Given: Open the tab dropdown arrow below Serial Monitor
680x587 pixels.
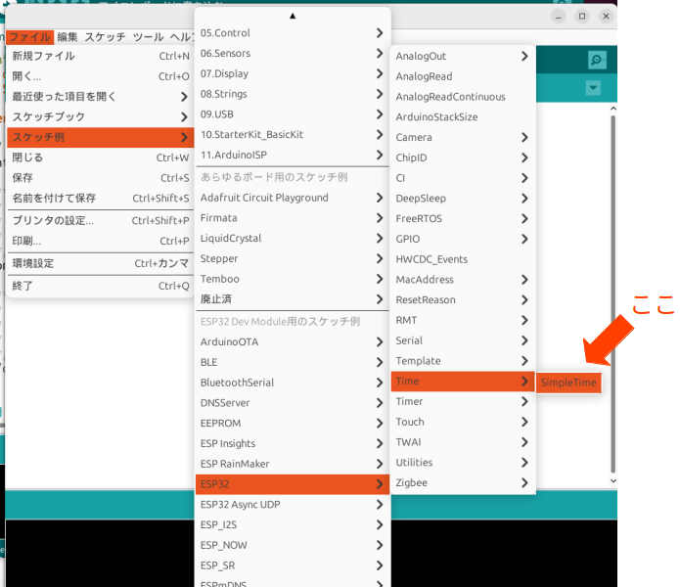Looking at the screenshot, I should (593, 88).
